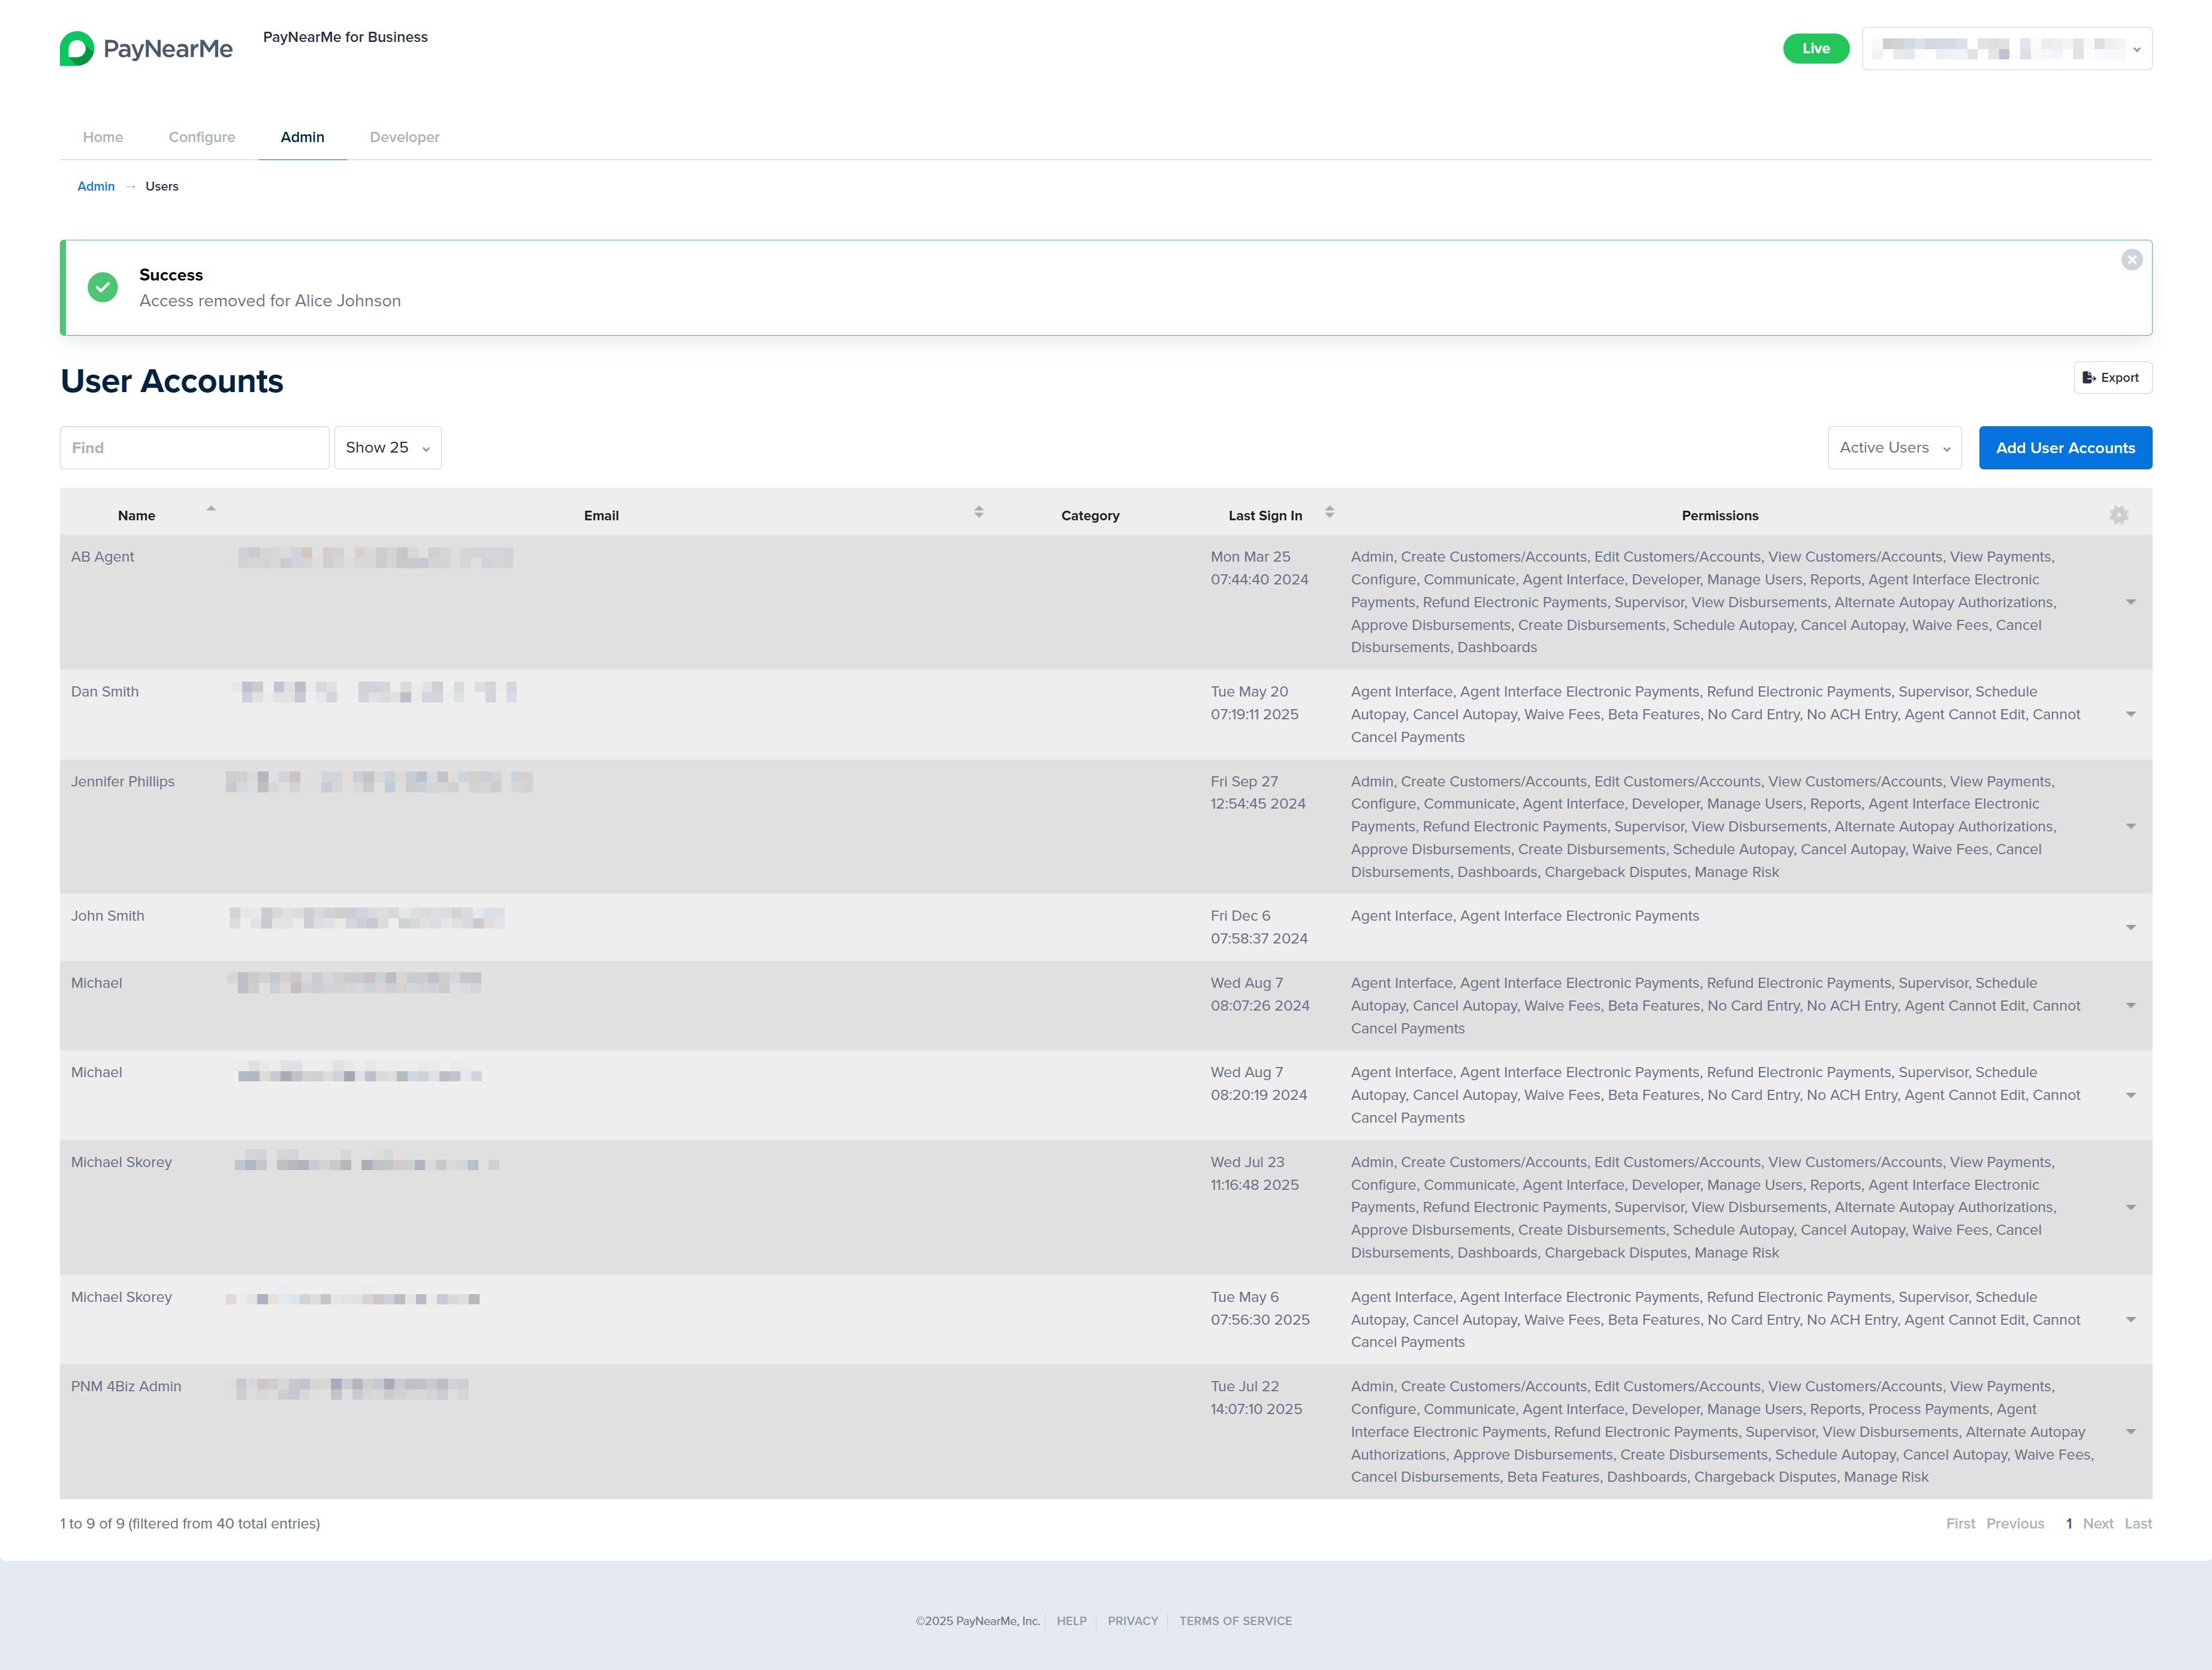This screenshot has height=1670, width=2212.
Task: Expand actions arrow for AB Agent row
Action: point(2131,602)
